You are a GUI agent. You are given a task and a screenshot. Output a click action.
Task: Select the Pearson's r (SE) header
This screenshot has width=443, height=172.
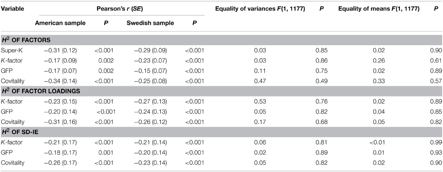tap(121, 9)
